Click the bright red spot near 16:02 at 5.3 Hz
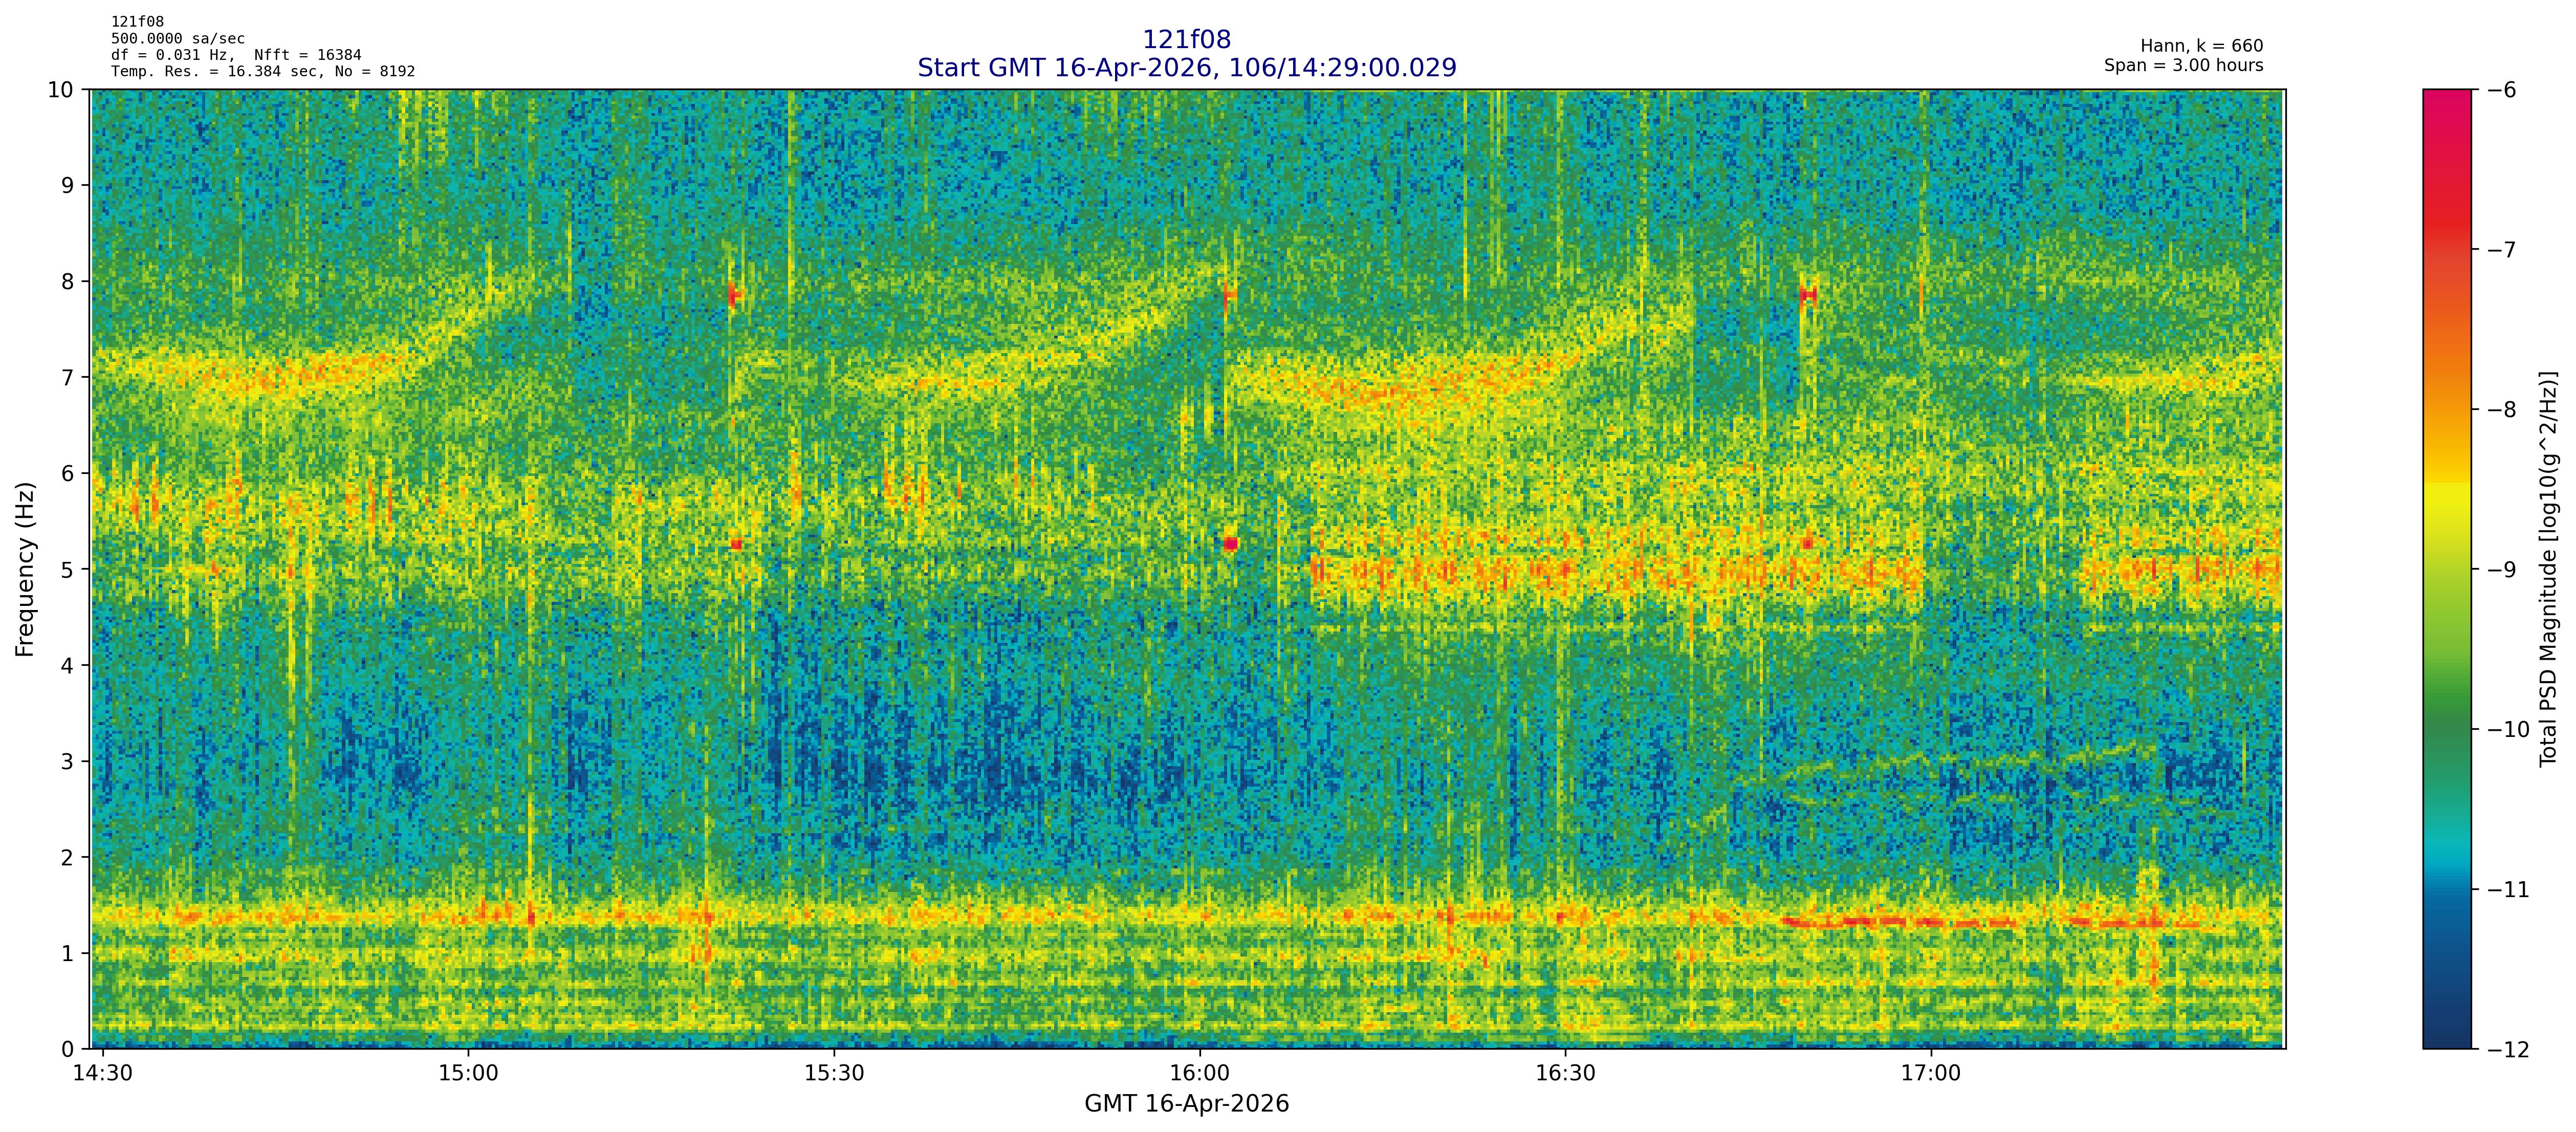2576x1132 pixels. coord(1230,543)
